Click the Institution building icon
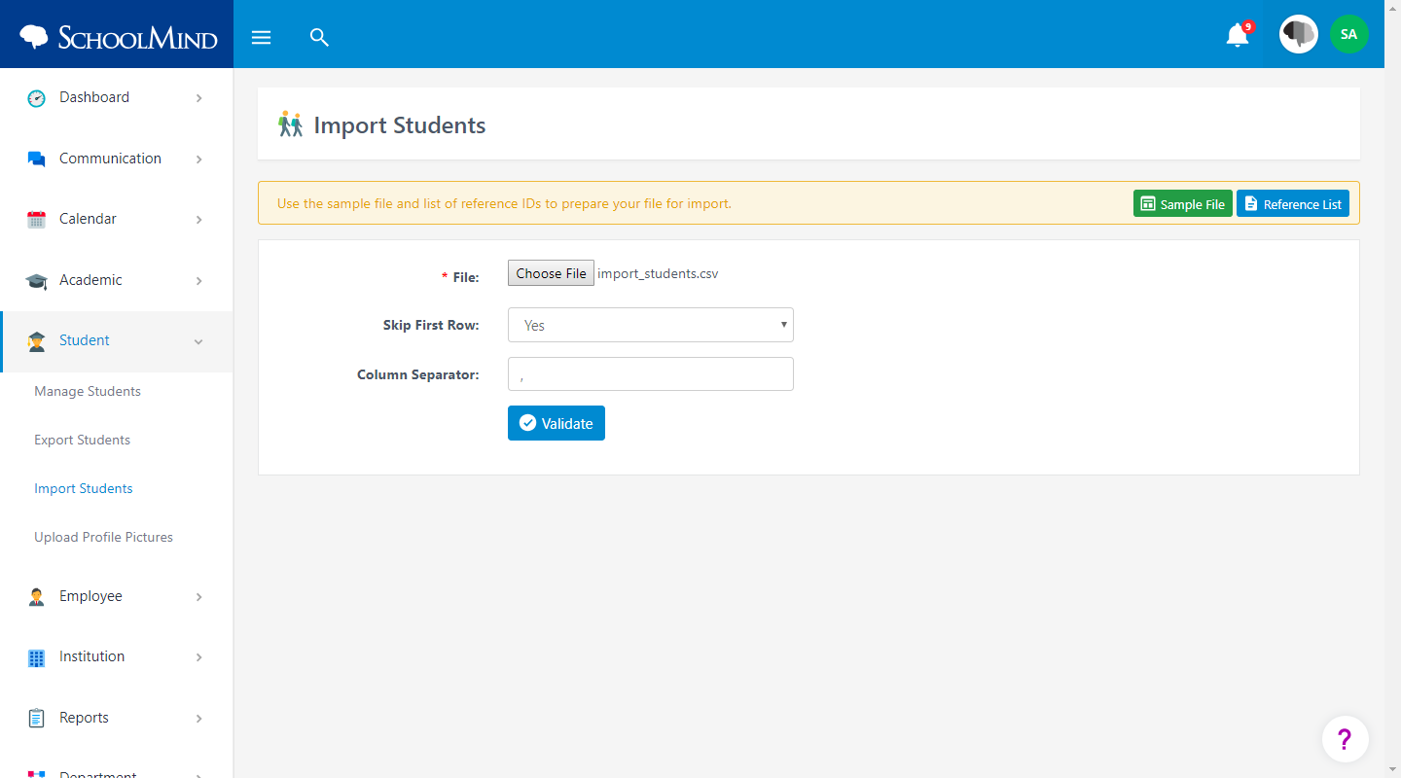Image resolution: width=1401 pixels, height=778 pixels. point(36,657)
